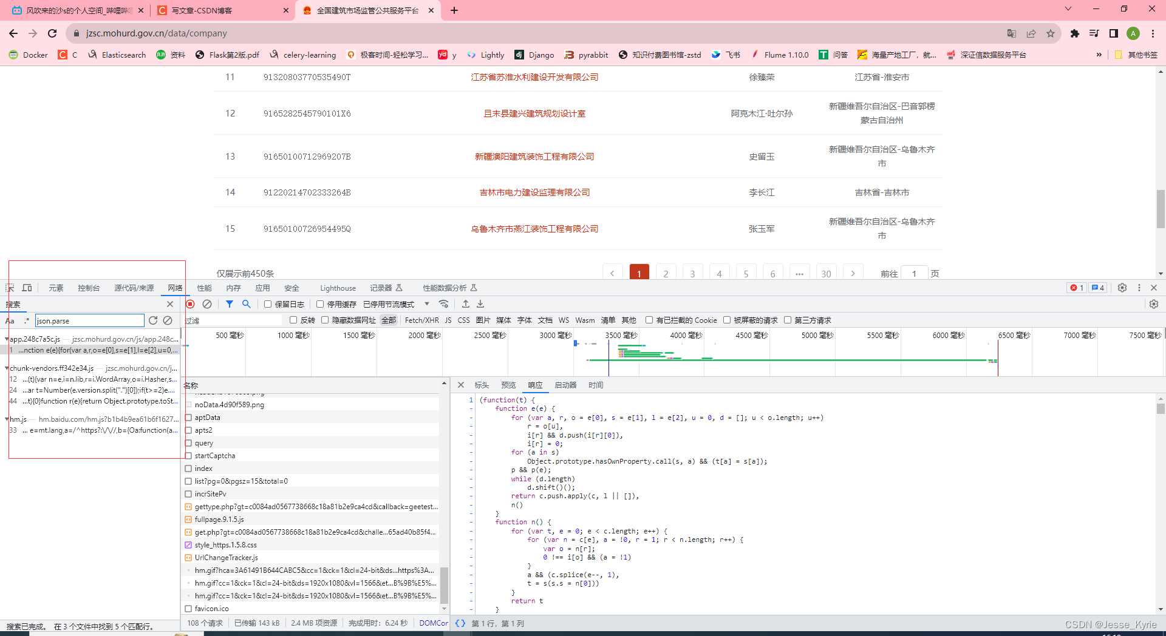The image size is (1166, 636).
Task: Switch to the 元素 DevTools tab
Action: [x=56, y=288]
